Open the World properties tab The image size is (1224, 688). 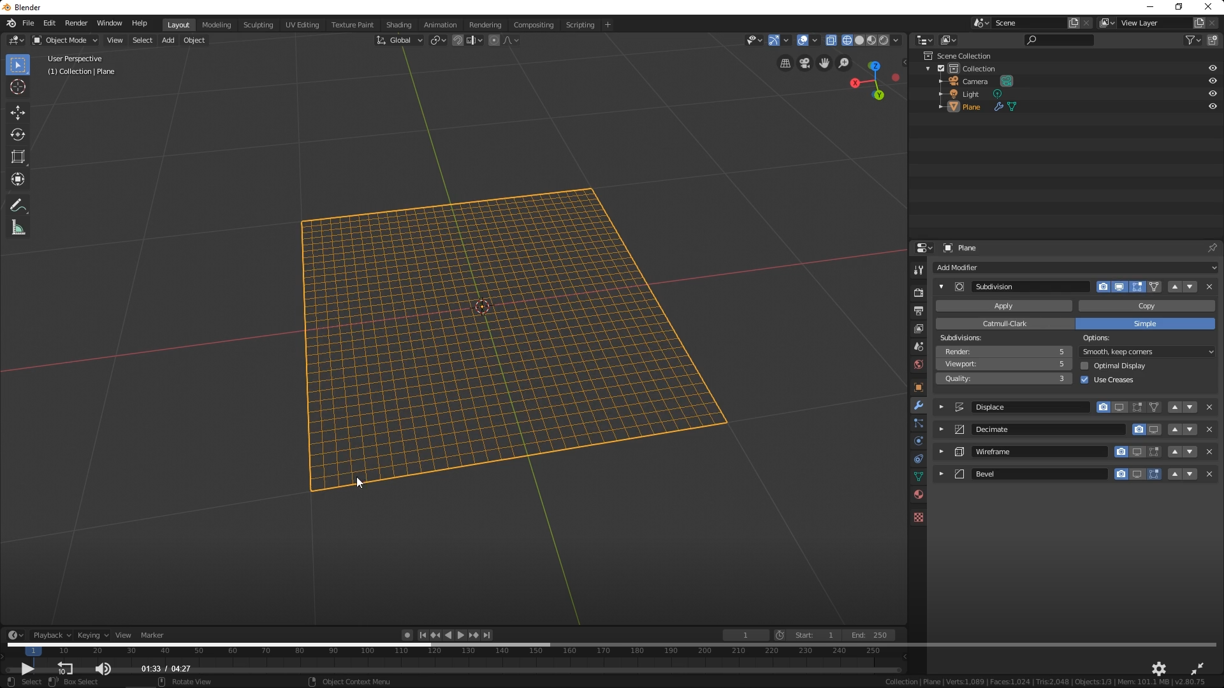pos(918,364)
